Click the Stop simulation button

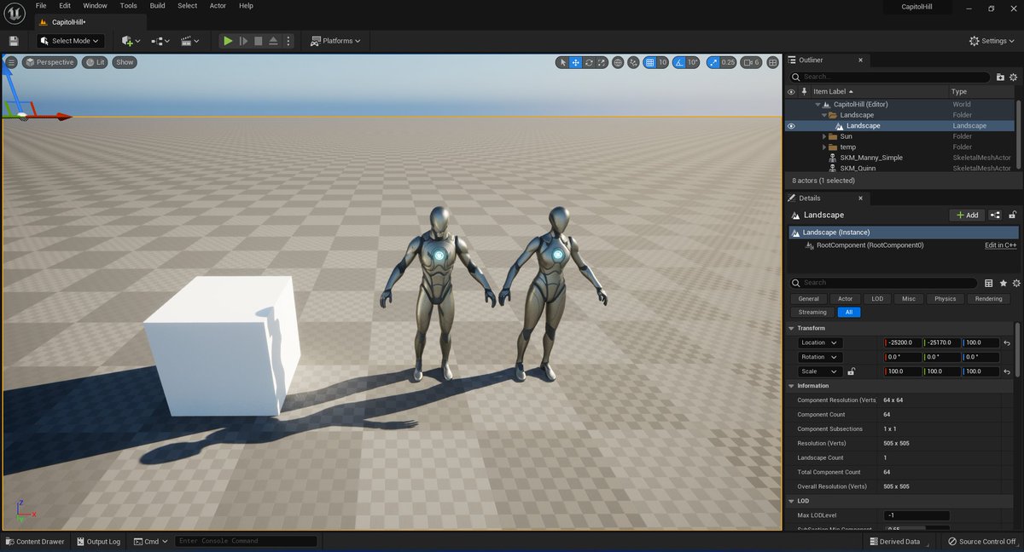point(259,41)
